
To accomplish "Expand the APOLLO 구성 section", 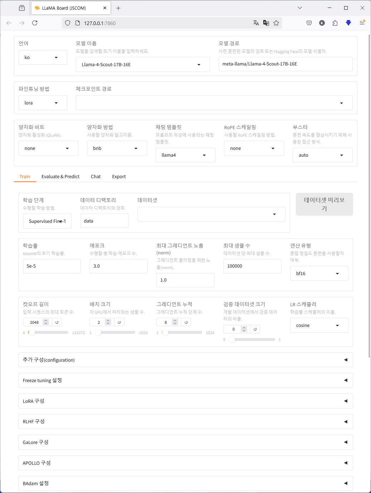I will click(186, 463).
